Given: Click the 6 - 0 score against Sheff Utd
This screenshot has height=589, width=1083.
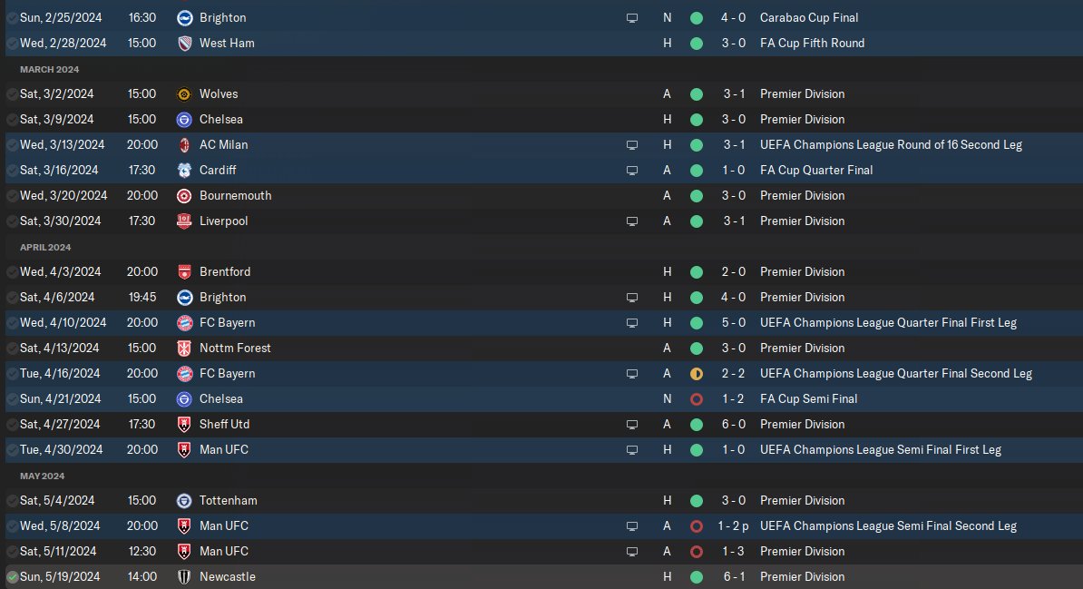Looking at the screenshot, I should click(734, 424).
